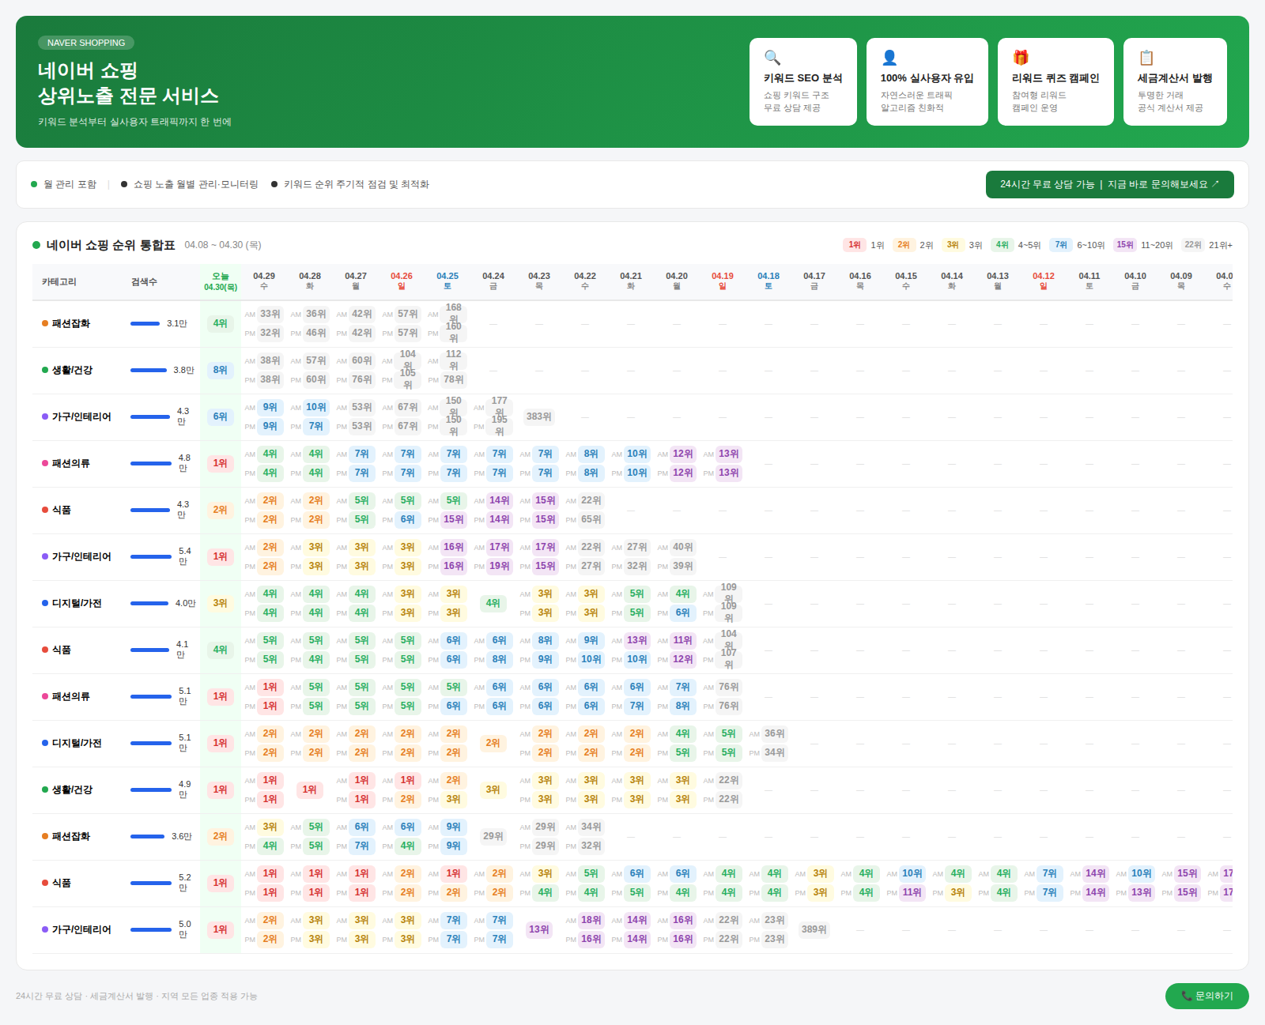This screenshot has height=1025, width=1265.
Task: Click the clipboard tax invoice icon
Action: click(x=1146, y=58)
